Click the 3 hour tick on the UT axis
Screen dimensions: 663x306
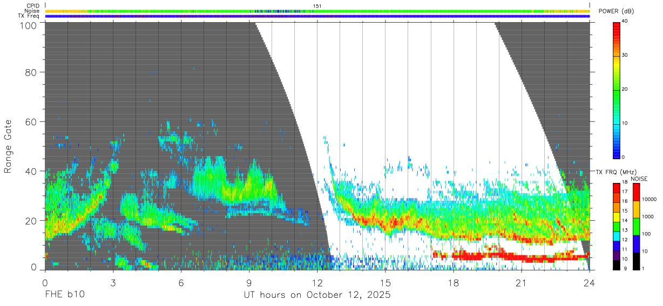[113, 282]
